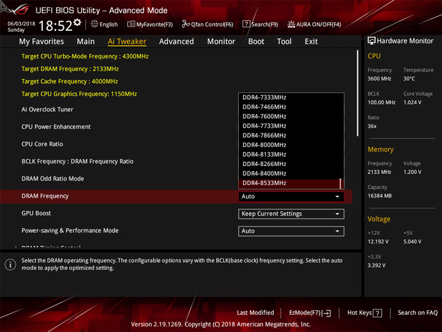Screen dimensions: 442x332
Task: Click the Core Voltage 1.024 V value
Action: (x=413, y=103)
